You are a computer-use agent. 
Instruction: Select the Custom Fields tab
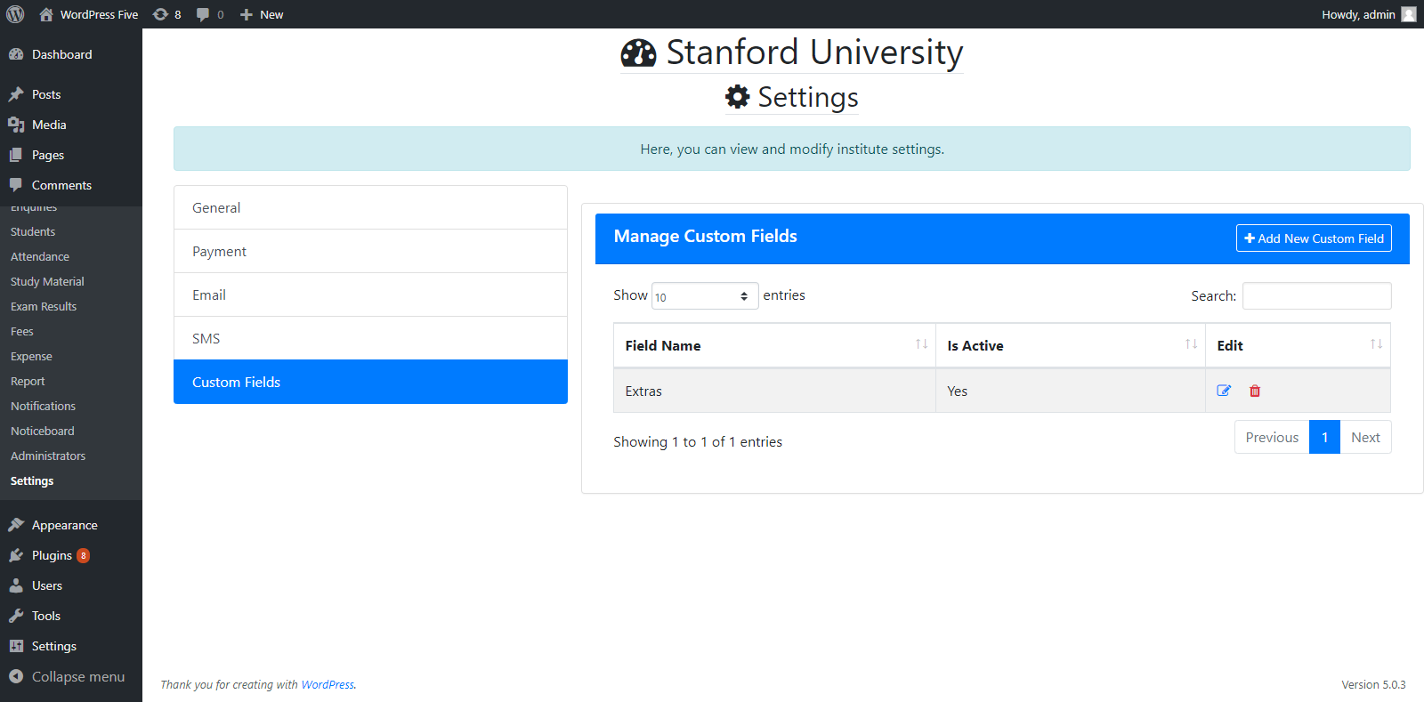click(370, 382)
